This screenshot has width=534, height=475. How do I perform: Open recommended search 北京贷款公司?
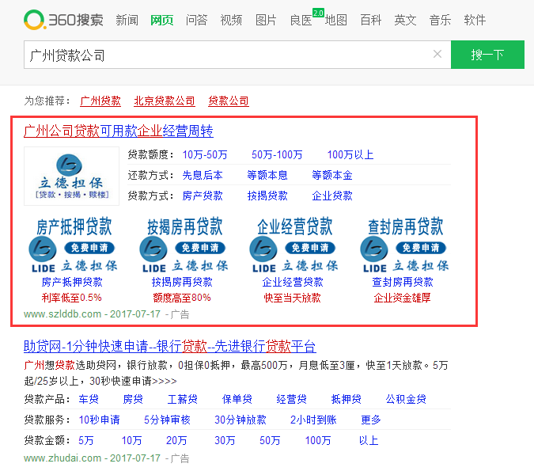click(165, 101)
